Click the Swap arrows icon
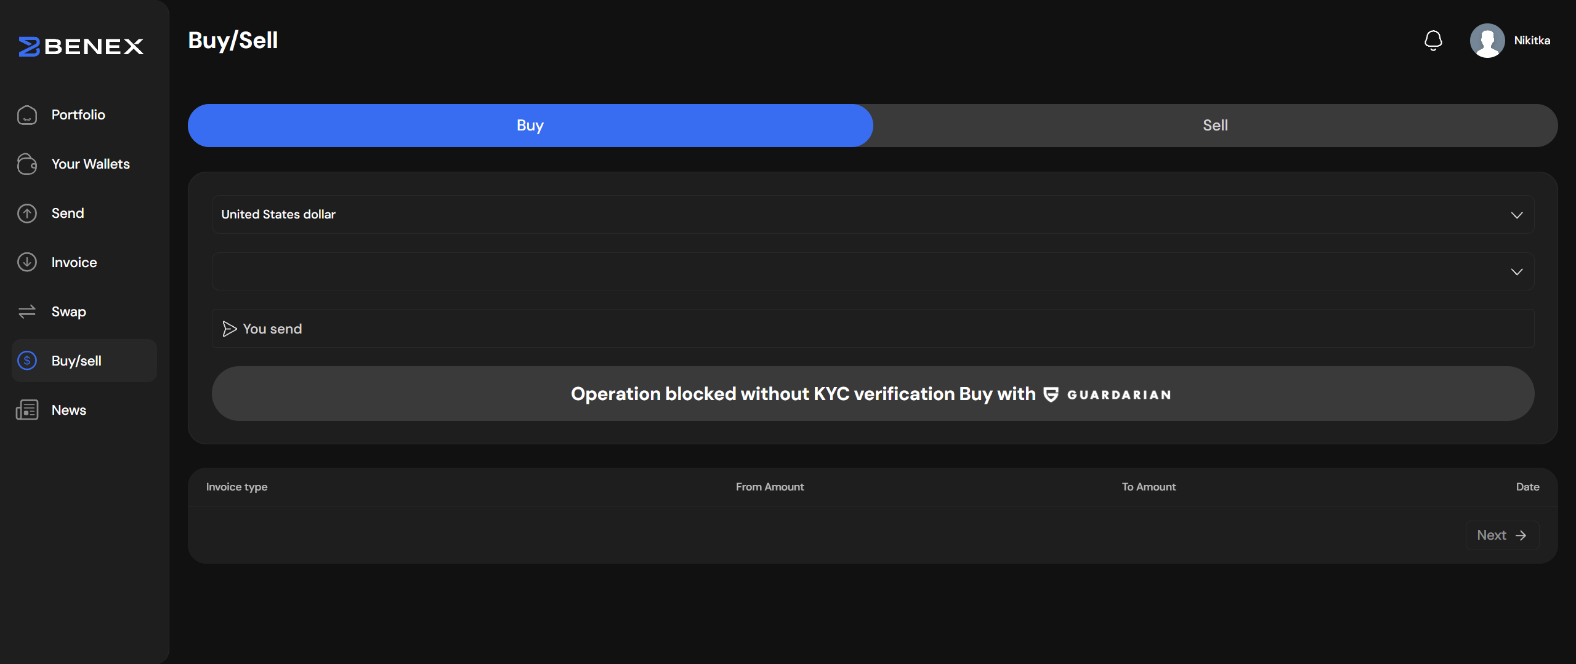Viewport: 1576px width, 664px height. (27, 312)
